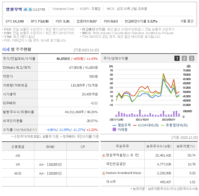Click WICS 섬유,의류,신발,호화품 text

click(x=127, y=9)
